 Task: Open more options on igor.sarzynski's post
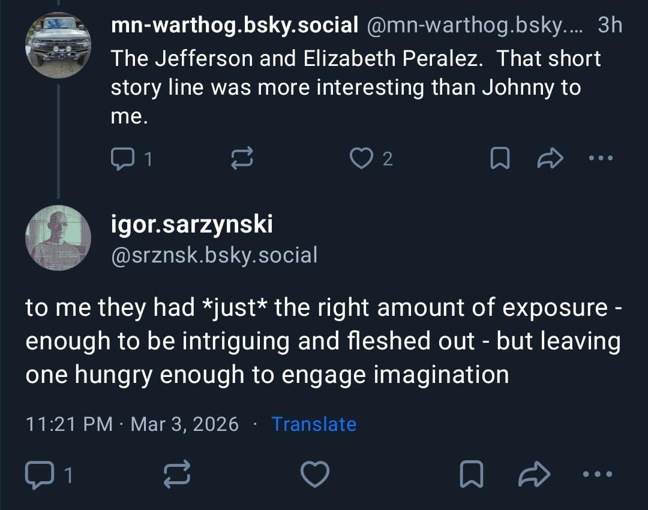[x=598, y=475]
